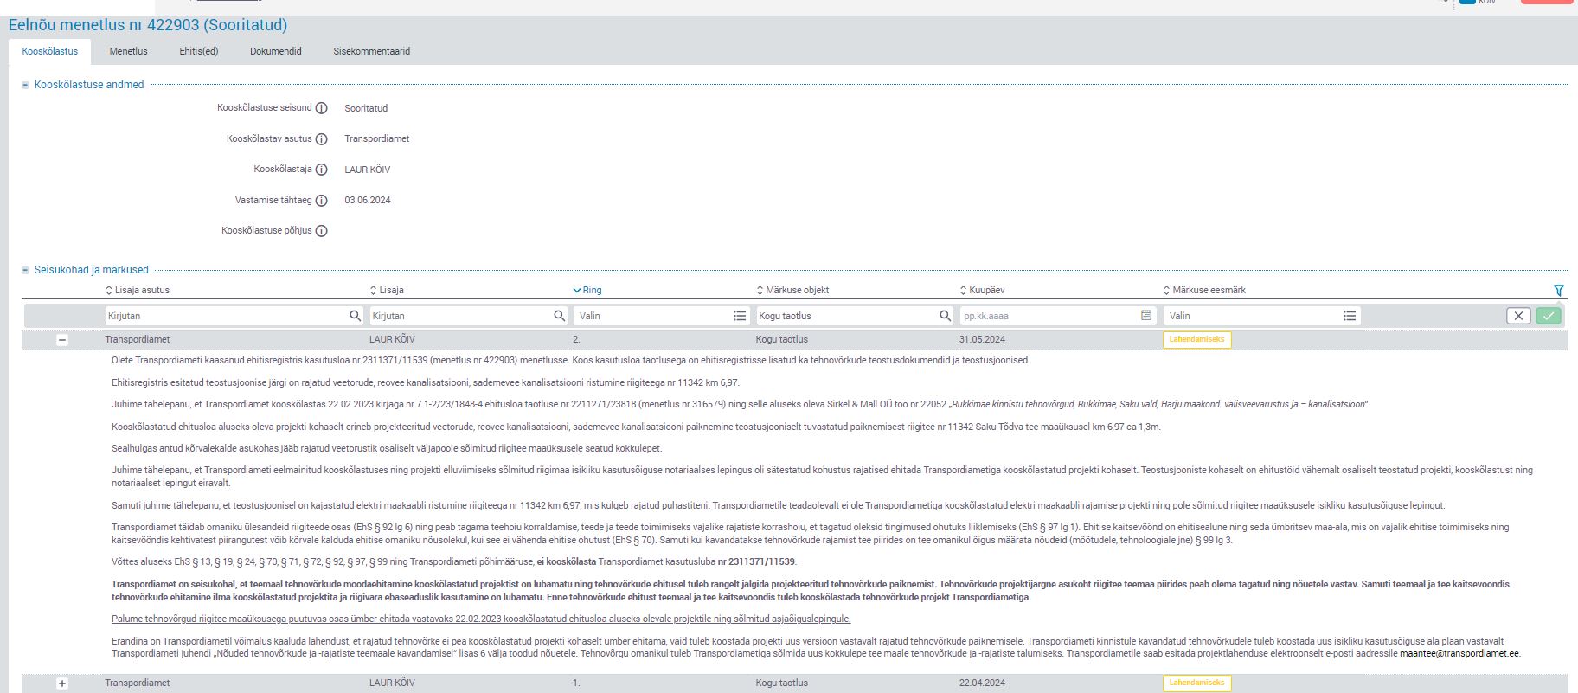Click LAUR KÕIV in Kooskõlastaja field

click(x=368, y=170)
